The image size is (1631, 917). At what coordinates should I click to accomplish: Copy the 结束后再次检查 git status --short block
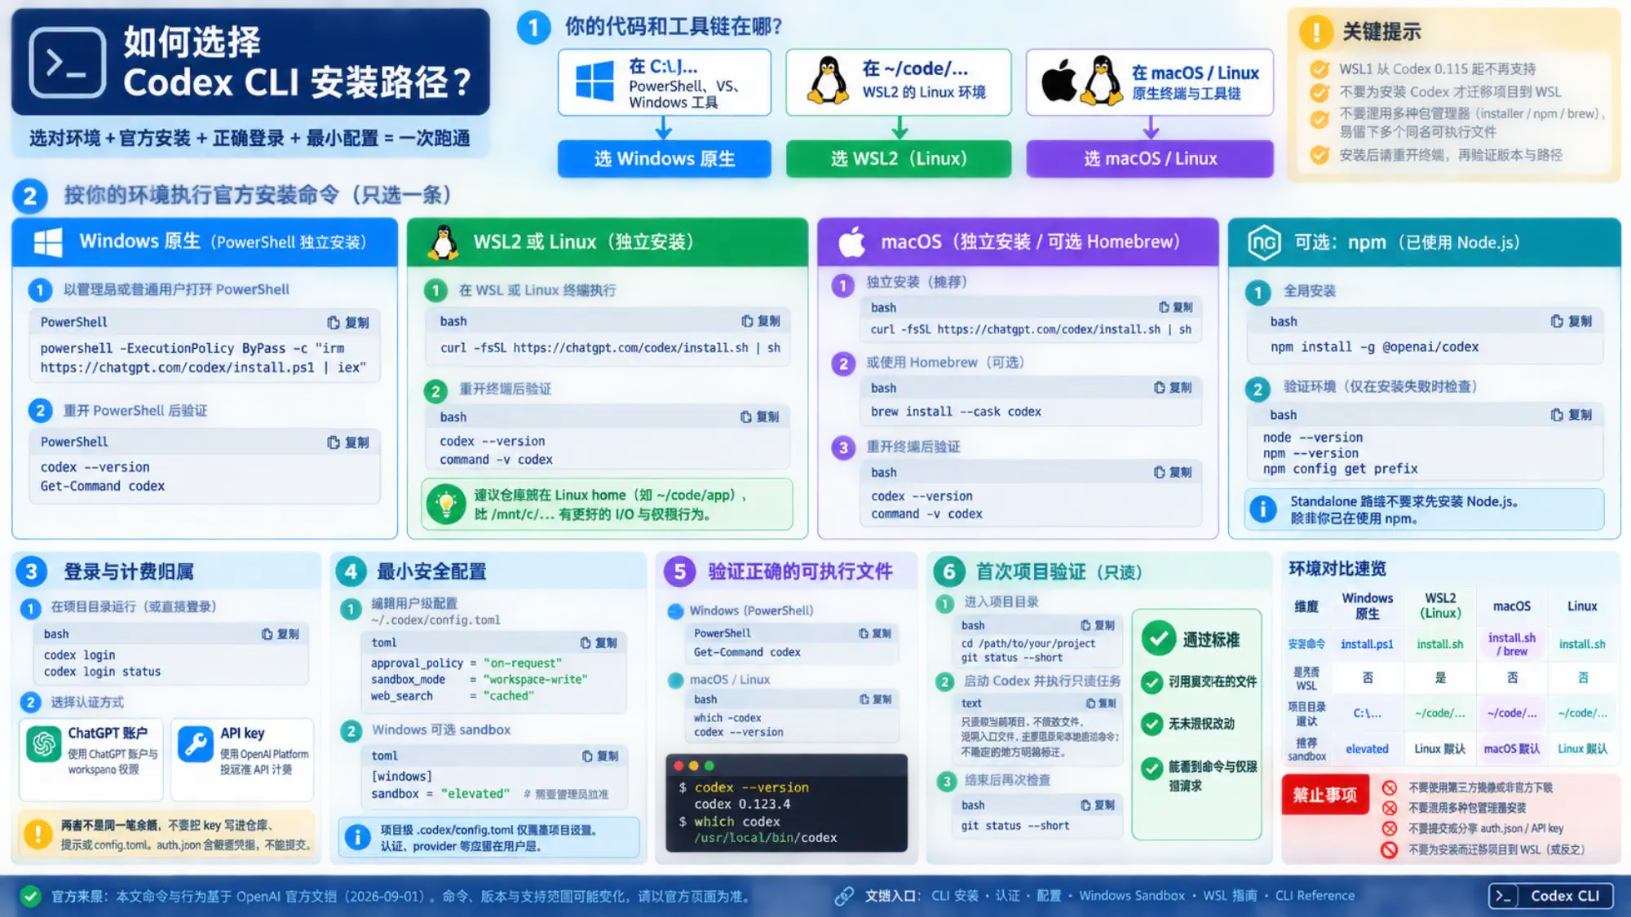tap(1098, 805)
